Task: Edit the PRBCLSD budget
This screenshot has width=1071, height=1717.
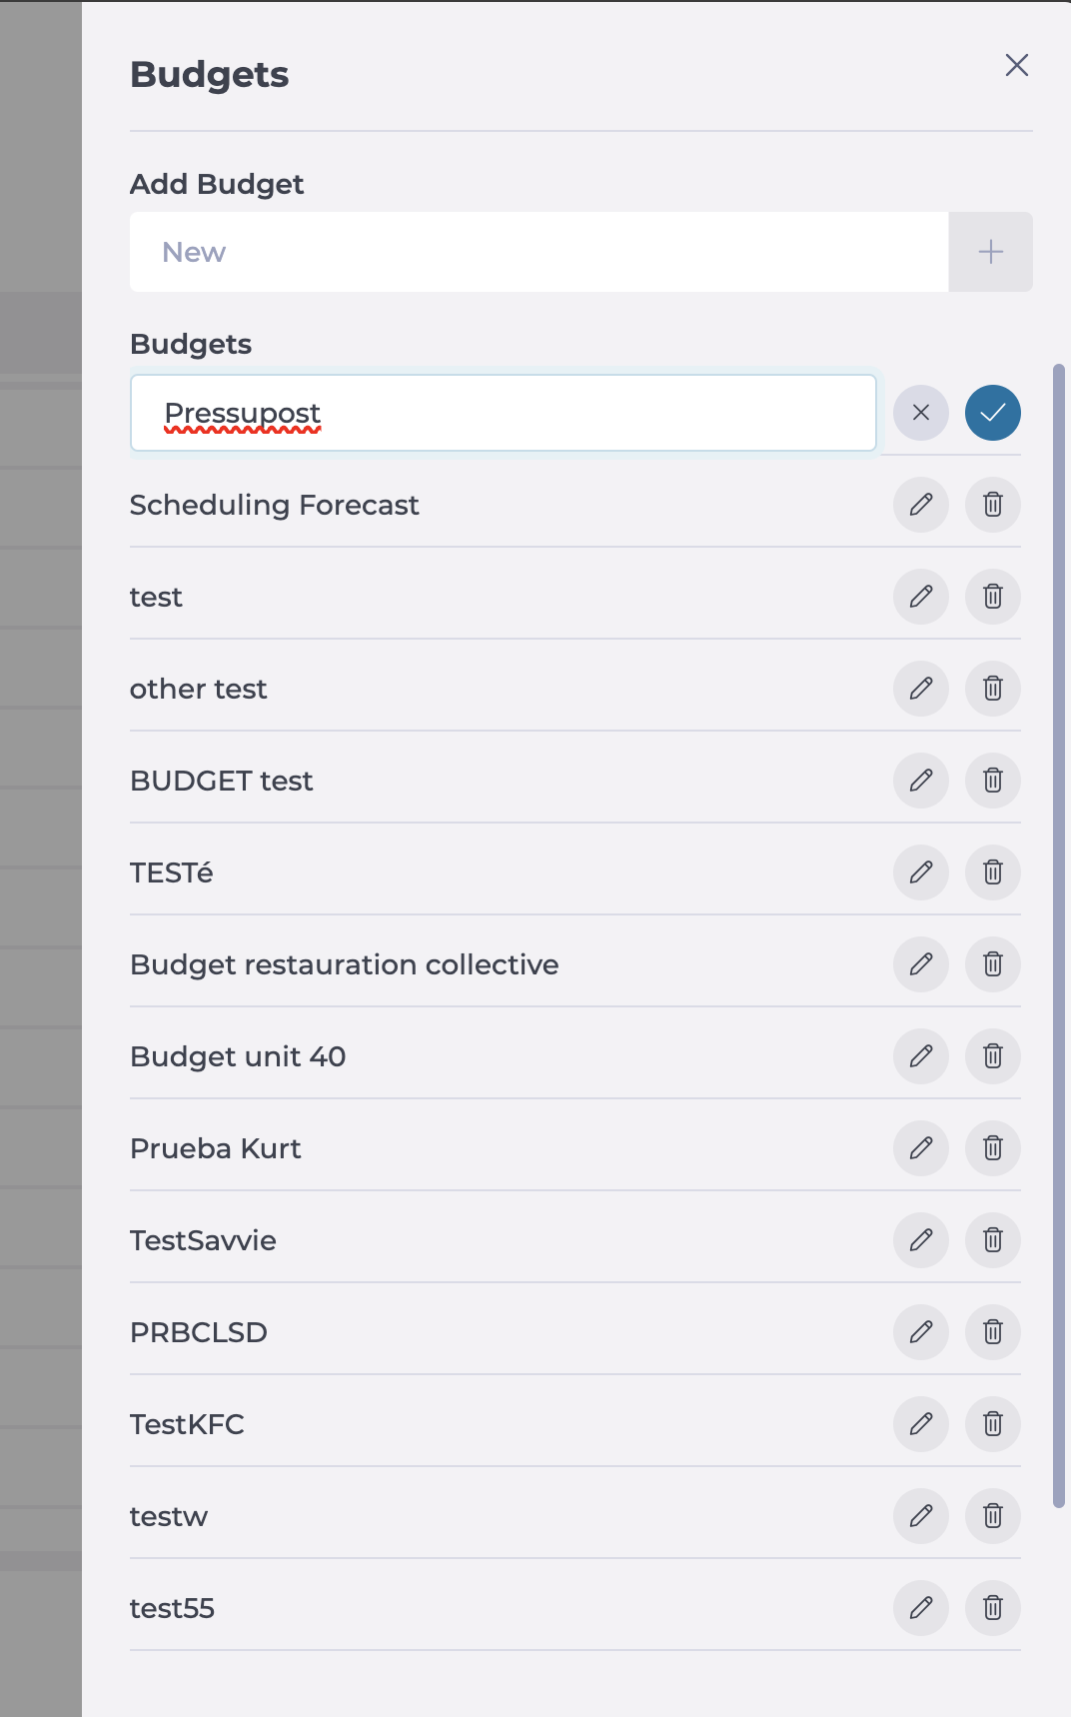Action: (x=920, y=1332)
